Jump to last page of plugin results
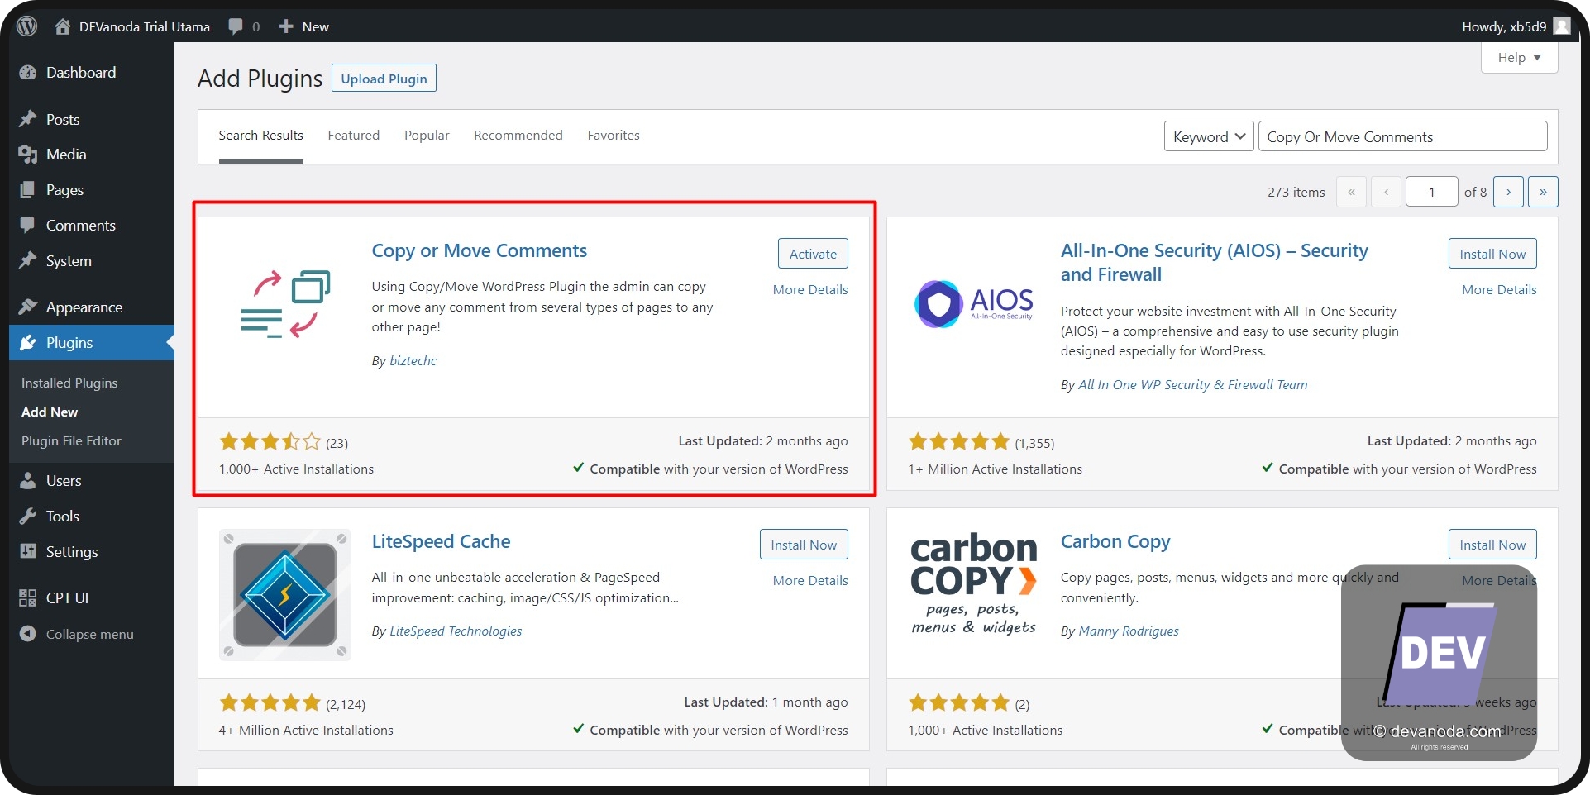The width and height of the screenshot is (1590, 795). tap(1543, 192)
